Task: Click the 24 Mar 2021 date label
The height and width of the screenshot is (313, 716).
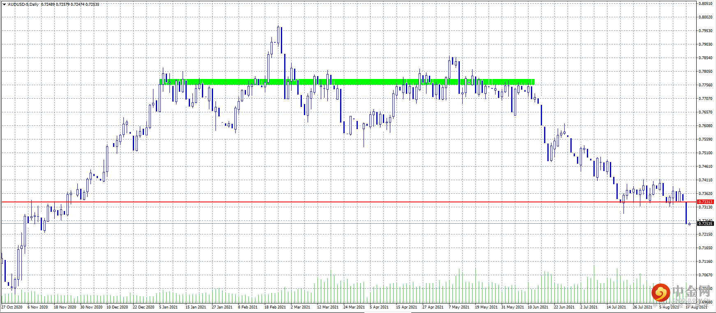Action: tap(354, 307)
